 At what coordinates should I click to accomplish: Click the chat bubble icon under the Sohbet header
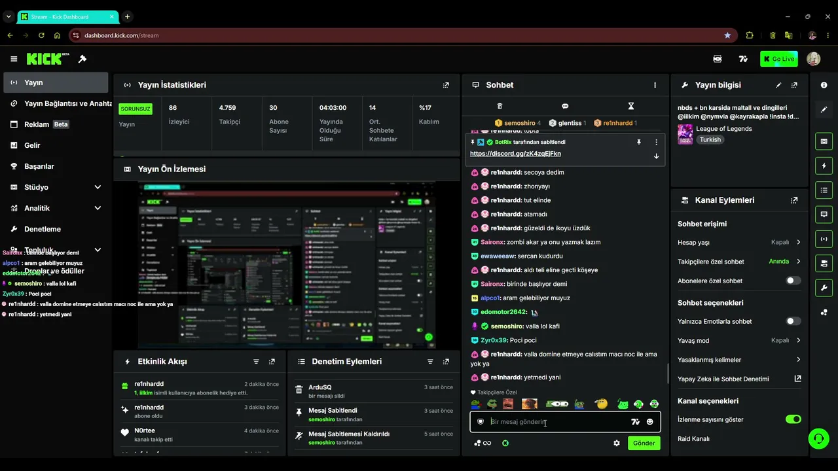[x=565, y=106]
